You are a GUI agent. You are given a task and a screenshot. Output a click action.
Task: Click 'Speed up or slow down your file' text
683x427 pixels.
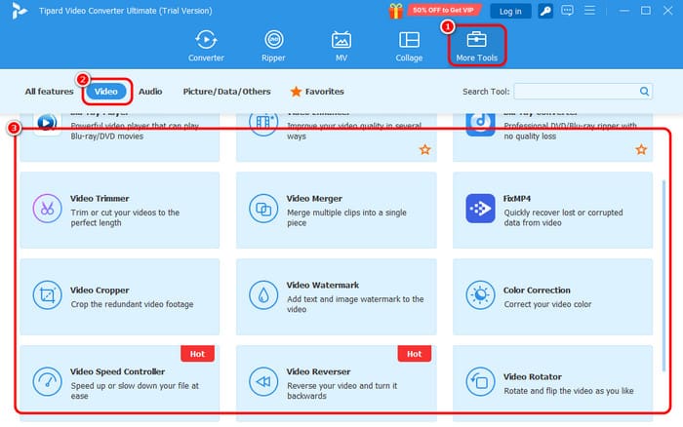135,391
